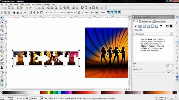The image size is (179, 100).
Task: Click the Paste clipboard icon
Action: pyautogui.click(x=43, y=8)
